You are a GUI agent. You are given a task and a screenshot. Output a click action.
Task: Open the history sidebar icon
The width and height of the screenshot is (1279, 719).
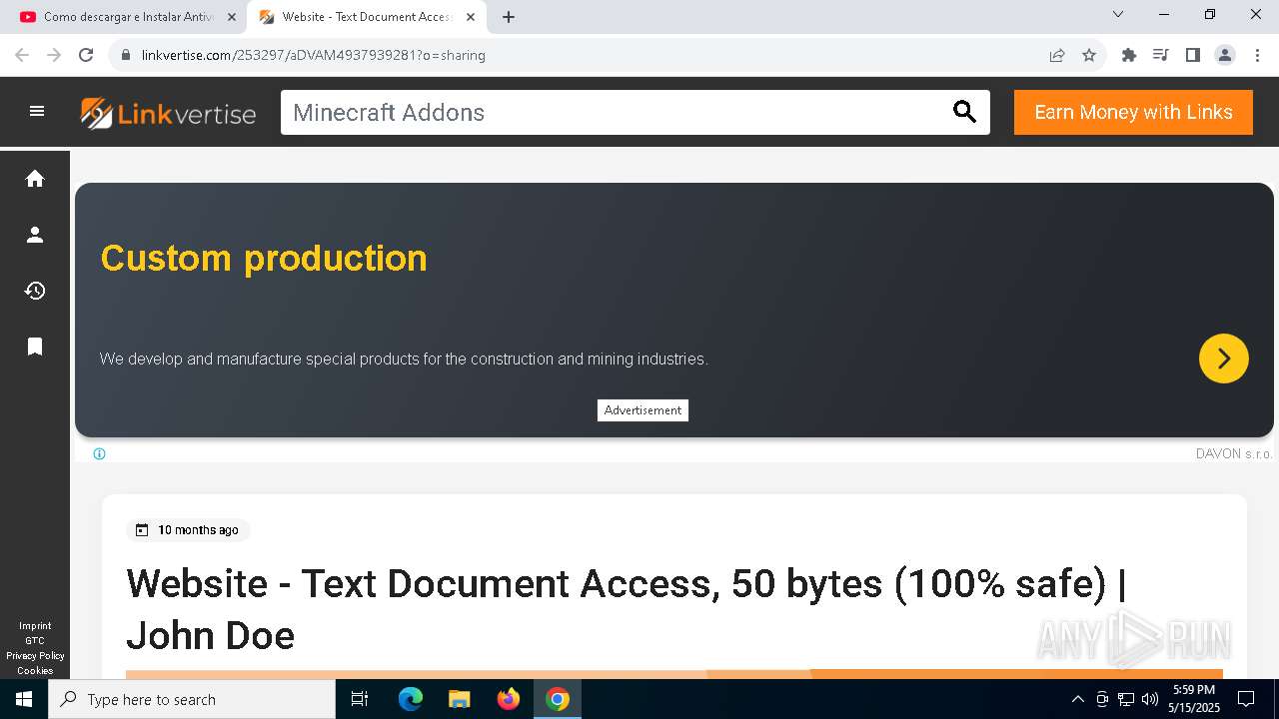coord(35,291)
